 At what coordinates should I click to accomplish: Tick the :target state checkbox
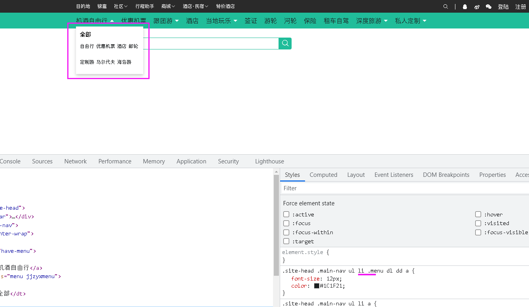[286, 241]
